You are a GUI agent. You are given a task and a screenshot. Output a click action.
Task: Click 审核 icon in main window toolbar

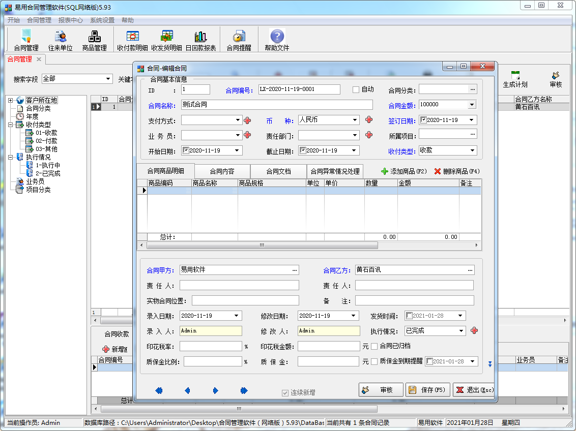tap(556, 79)
